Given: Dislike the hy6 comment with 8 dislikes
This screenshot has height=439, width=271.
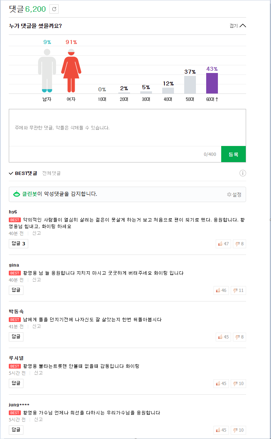Looking at the screenshot, I should point(240,244).
